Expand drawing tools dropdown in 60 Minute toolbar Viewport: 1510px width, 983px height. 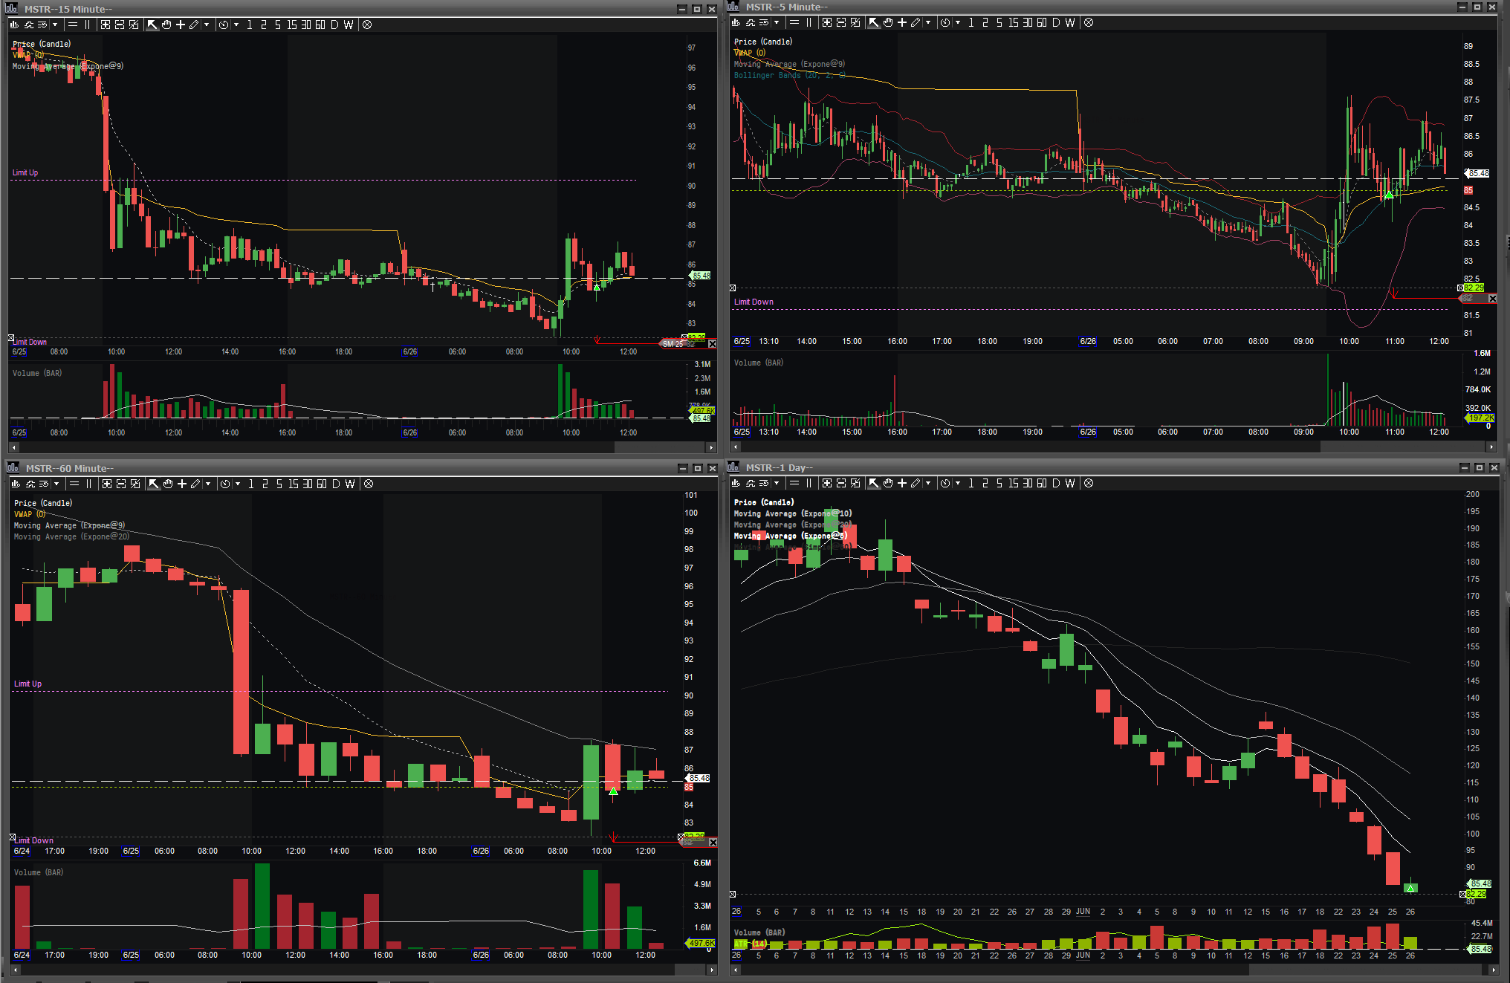208,484
